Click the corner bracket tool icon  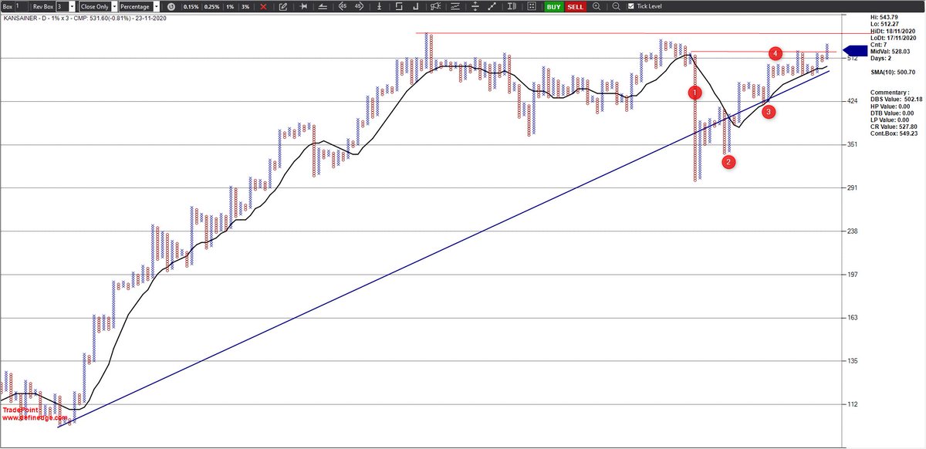coord(416,5)
